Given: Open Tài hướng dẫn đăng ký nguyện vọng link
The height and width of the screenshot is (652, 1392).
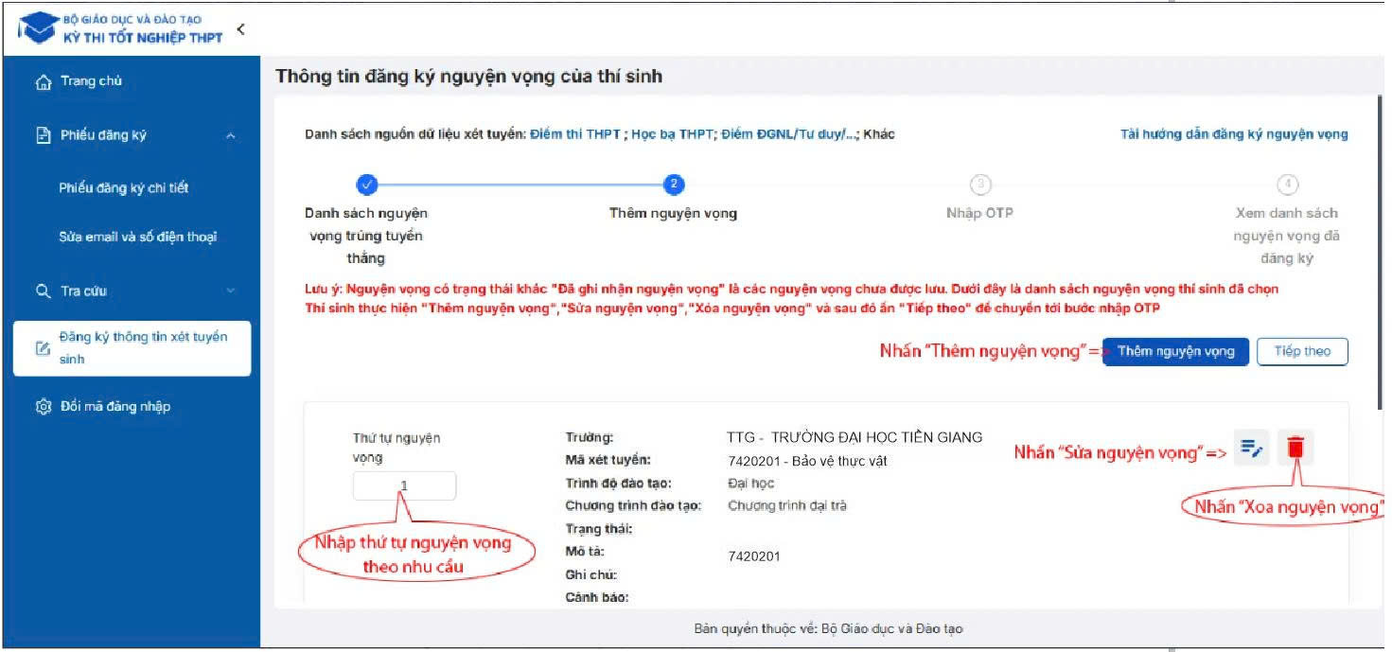Looking at the screenshot, I should tap(1234, 134).
